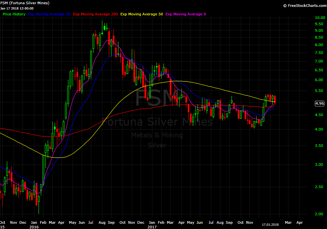Open the FreeStockCharts.com copyright link
This screenshot has width=327, height=229.
304,6
